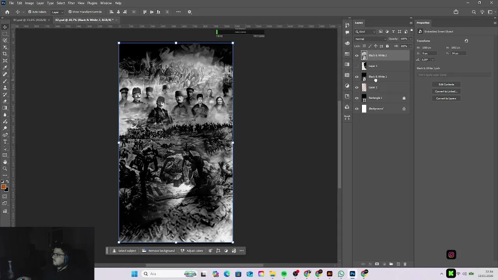Align top edges in options bar

tap(145, 12)
